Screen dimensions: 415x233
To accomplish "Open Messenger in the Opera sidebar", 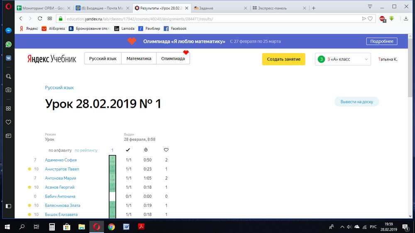I will click(8, 31).
